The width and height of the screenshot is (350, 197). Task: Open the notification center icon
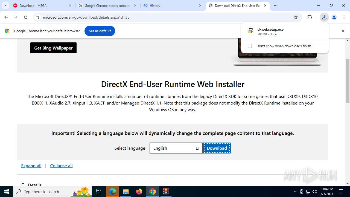(341, 192)
